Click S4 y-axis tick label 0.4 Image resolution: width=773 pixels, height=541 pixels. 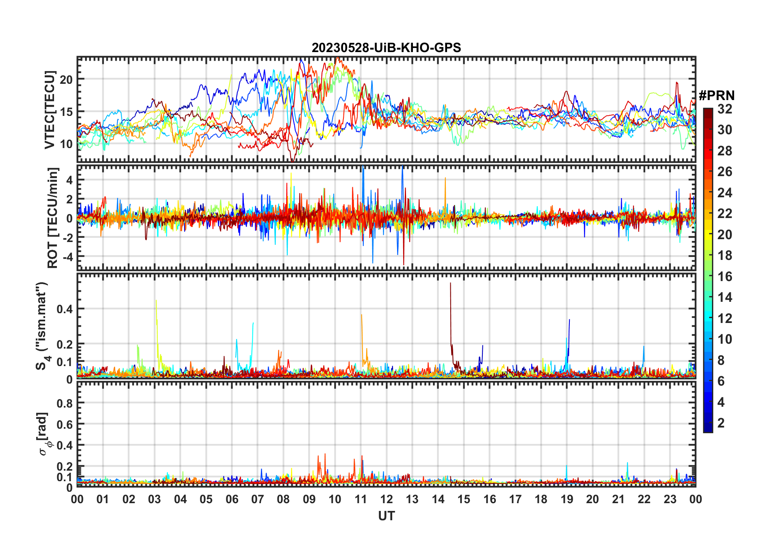coord(65,309)
